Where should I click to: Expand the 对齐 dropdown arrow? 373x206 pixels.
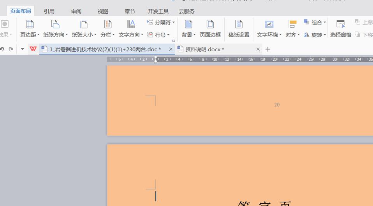[x=299, y=35]
